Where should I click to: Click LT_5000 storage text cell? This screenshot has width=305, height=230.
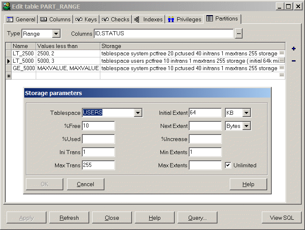[189, 61]
